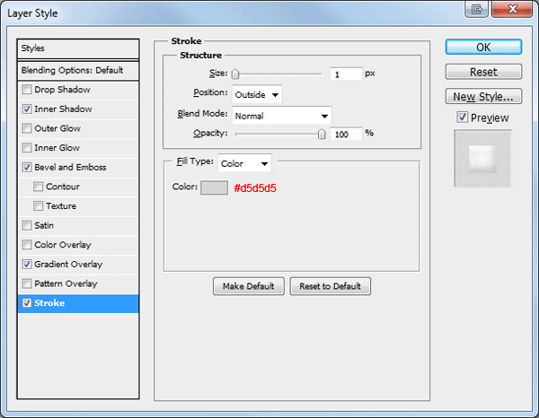Click the Reset to Default button

point(330,286)
